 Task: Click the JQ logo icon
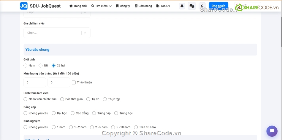pyautogui.click(x=24, y=6)
